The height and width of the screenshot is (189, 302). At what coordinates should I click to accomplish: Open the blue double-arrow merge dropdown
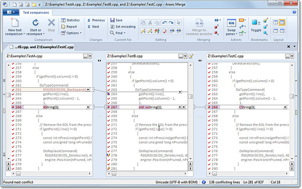(x=218, y=20)
